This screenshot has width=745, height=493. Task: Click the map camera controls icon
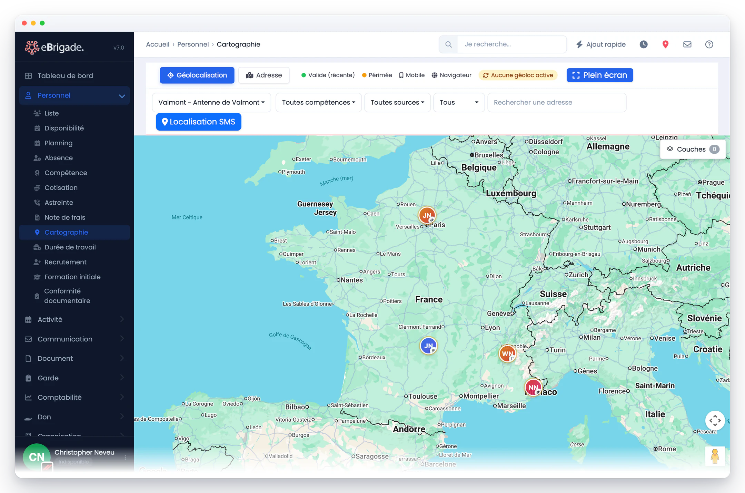[715, 420]
